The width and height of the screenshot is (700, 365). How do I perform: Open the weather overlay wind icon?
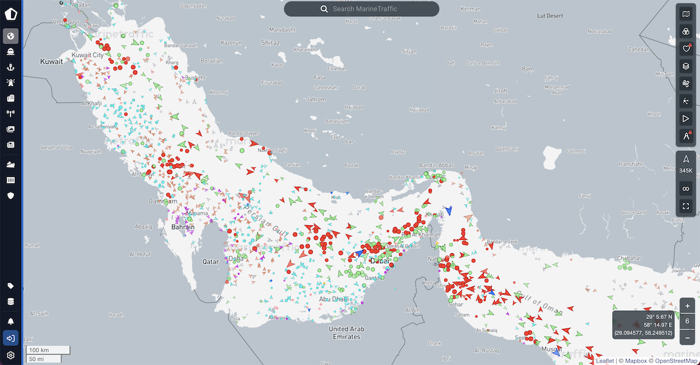(x=686, y=82)
